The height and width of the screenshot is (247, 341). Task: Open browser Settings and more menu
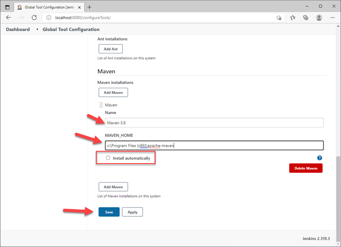332,18
